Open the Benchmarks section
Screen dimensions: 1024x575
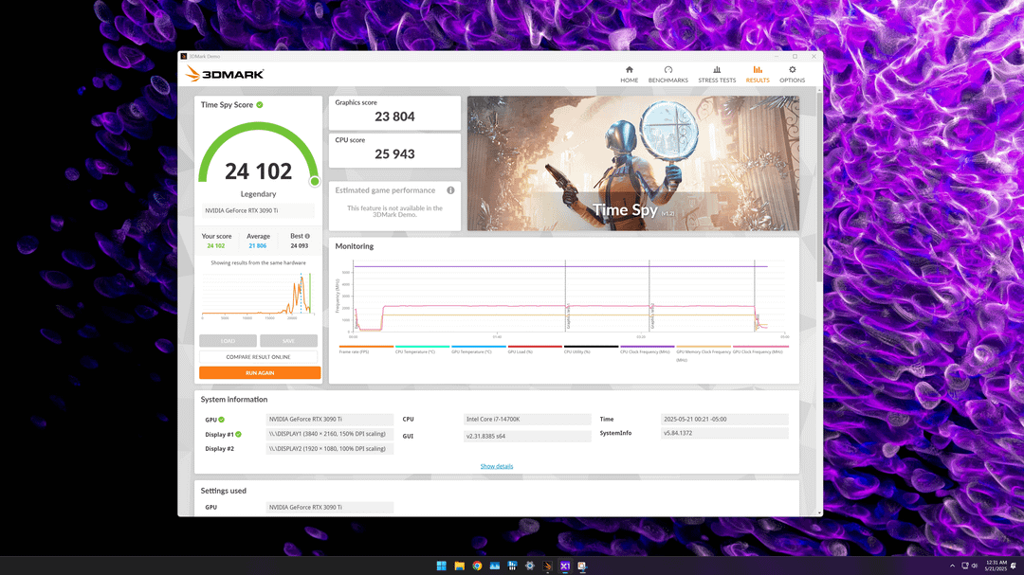click(x=667, y=75)
